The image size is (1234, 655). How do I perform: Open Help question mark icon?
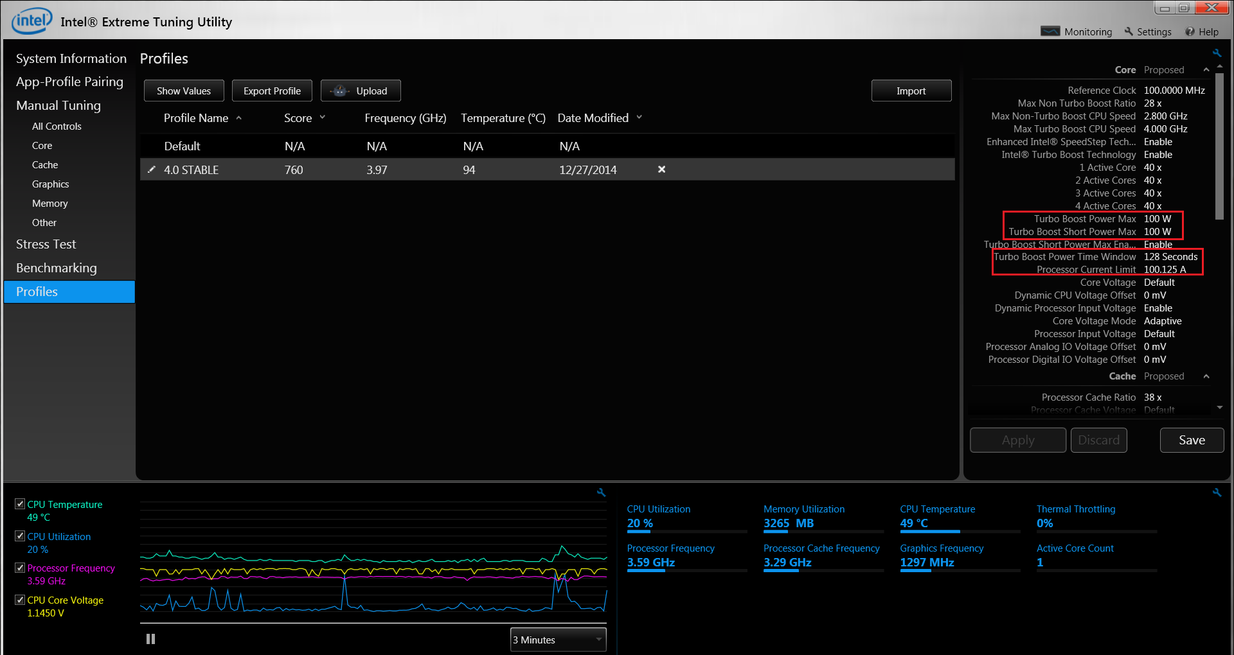click(1190, 31)
